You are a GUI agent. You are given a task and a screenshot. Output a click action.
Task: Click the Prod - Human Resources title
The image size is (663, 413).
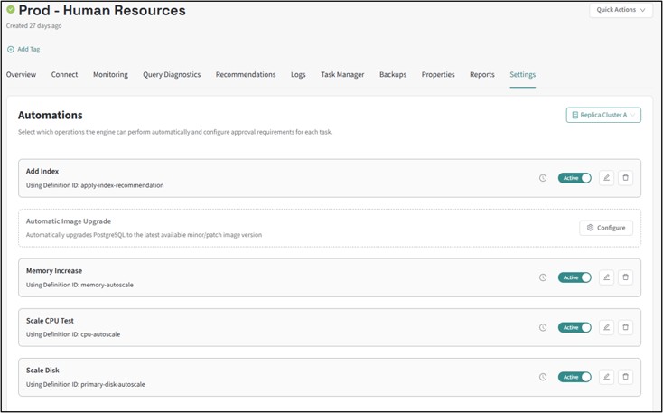tap(102, 10)
